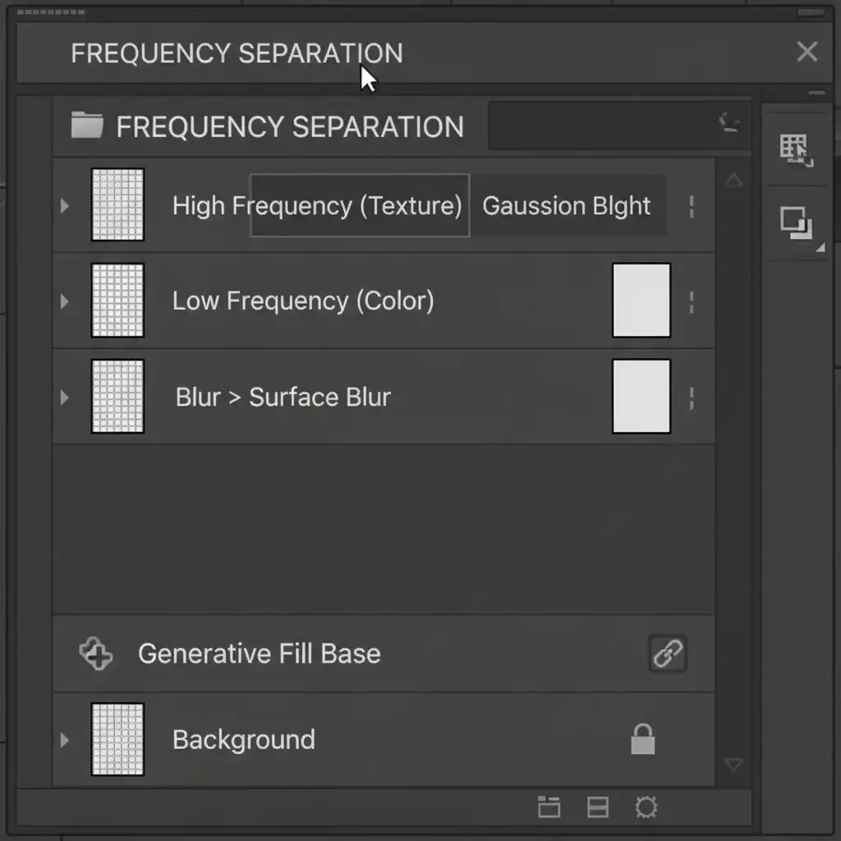
Task: Click the folder icon beside FREQUENCY SEPARATION group
Action: [x=87, y=126]
